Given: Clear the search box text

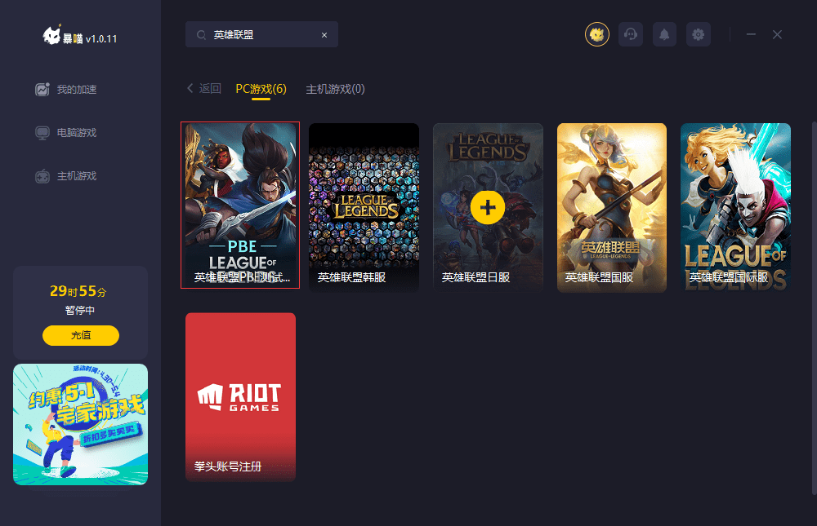Looking at the screenshot, I should [x=324, y=35].
